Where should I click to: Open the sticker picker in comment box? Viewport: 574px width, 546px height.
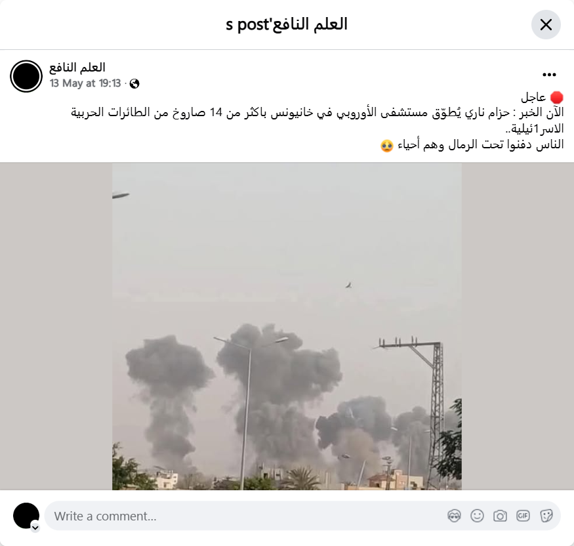546,516
